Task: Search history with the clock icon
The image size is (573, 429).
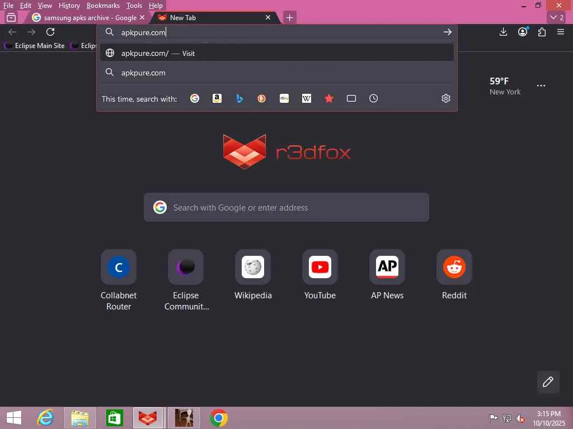Action: 373,98
